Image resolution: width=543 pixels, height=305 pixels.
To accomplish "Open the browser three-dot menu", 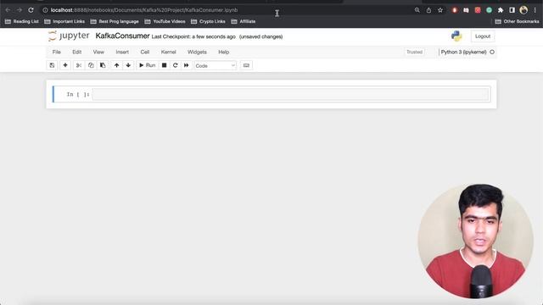I will (x=535, y=10).
